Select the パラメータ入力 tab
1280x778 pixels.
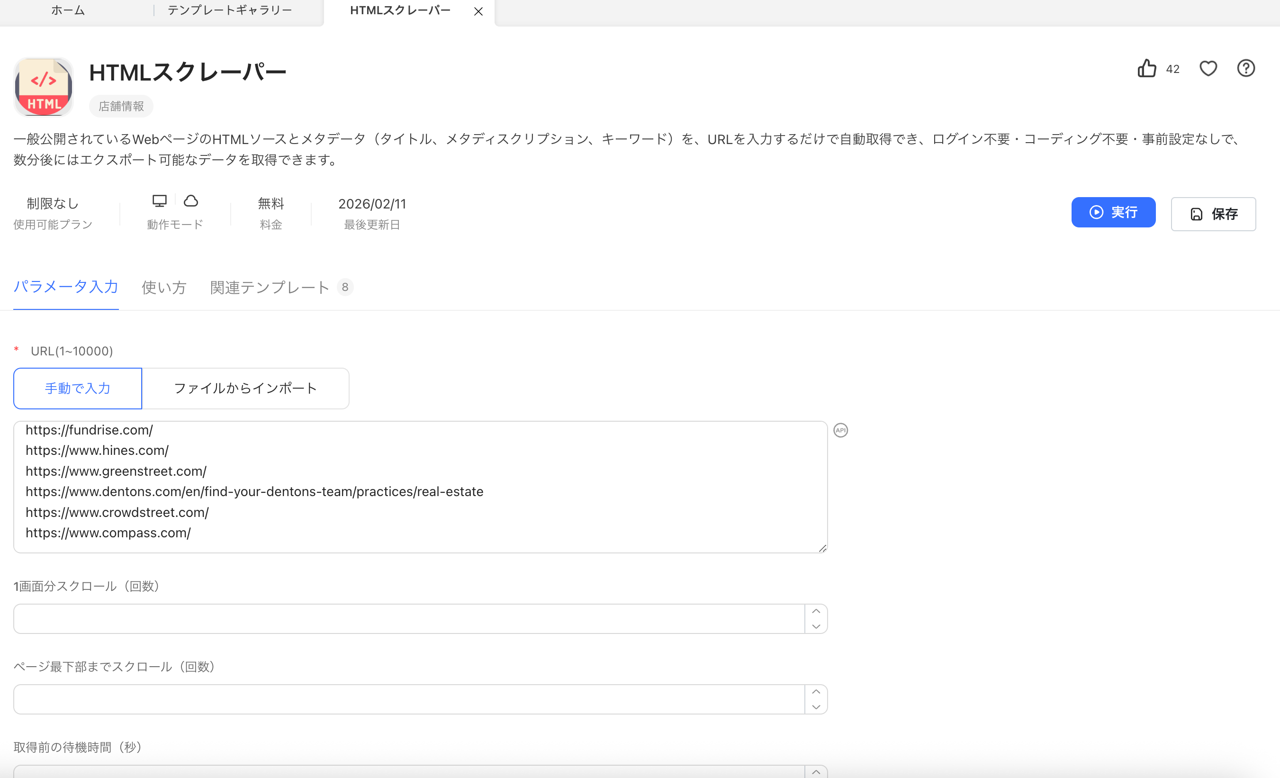(66, 287)
